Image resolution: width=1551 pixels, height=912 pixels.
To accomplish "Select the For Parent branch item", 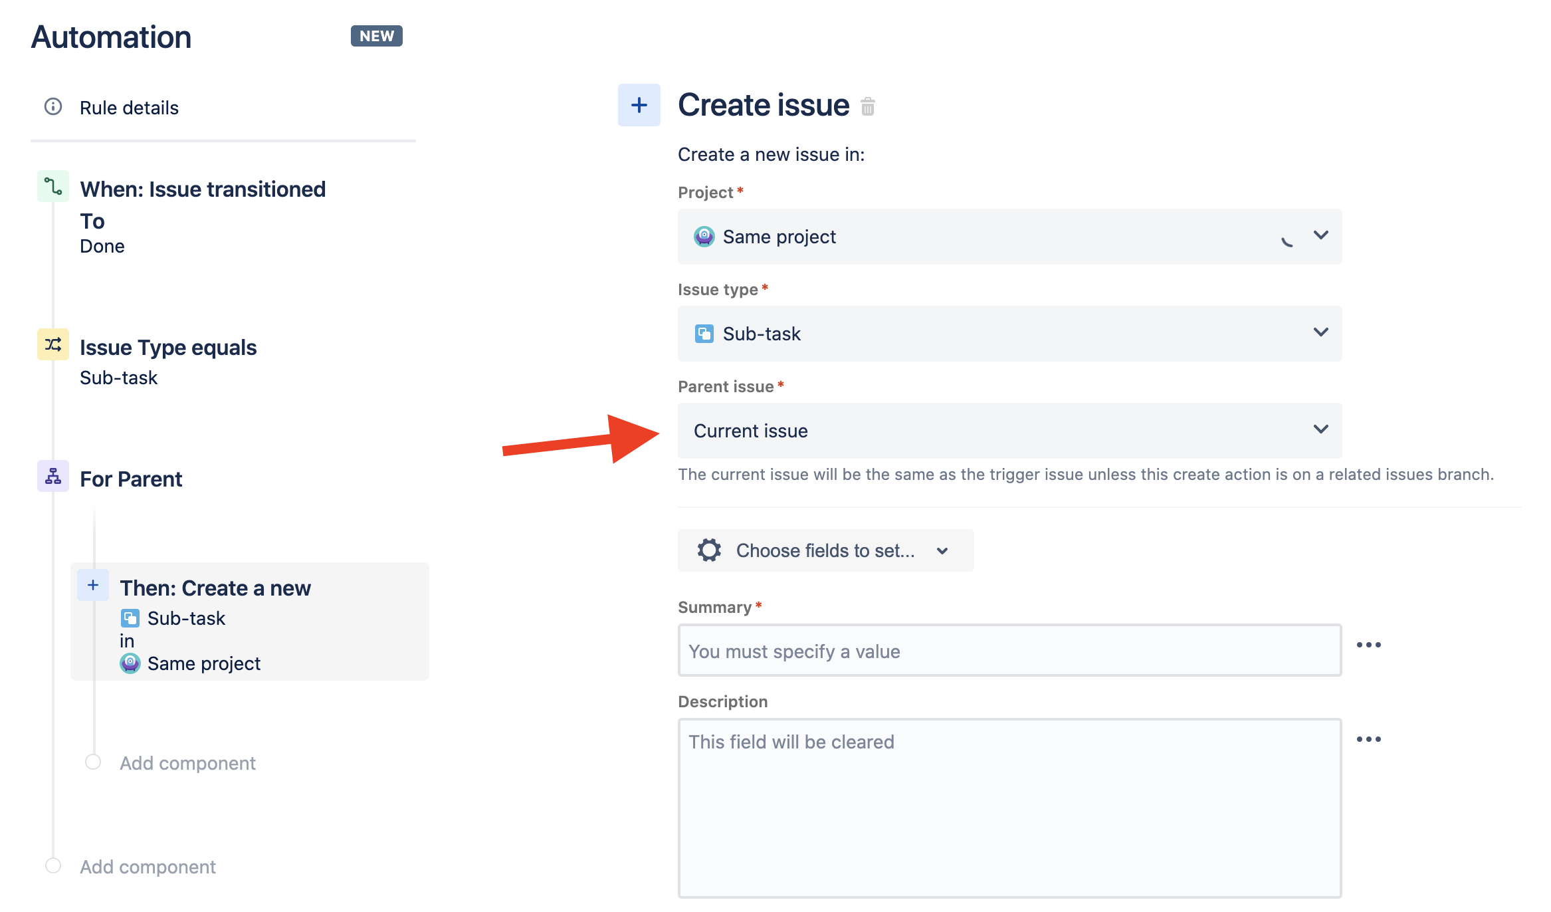I will pos(131,479).
